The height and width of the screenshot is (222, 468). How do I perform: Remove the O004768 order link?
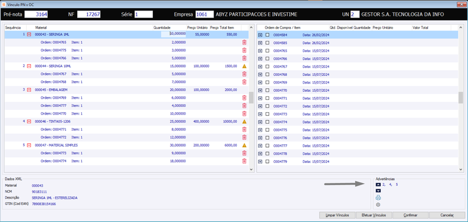tap(244, 82)
